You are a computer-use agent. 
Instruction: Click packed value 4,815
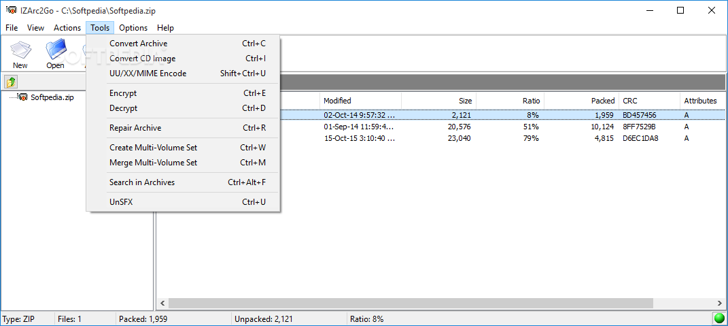click(x=604, y=138)
